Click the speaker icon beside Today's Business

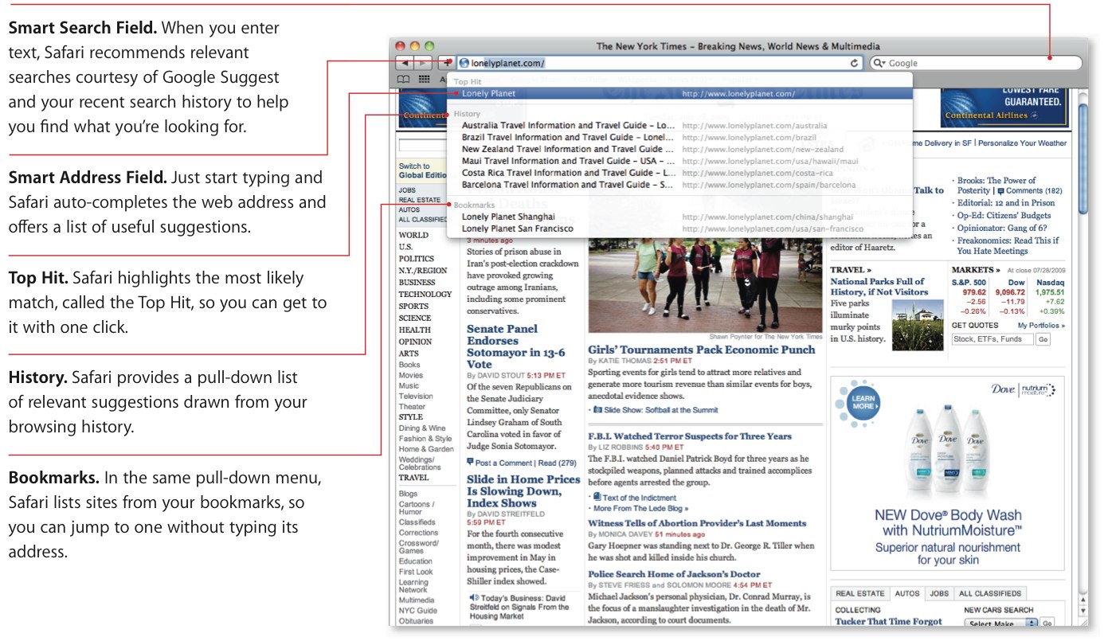click(x=473, y=597)
